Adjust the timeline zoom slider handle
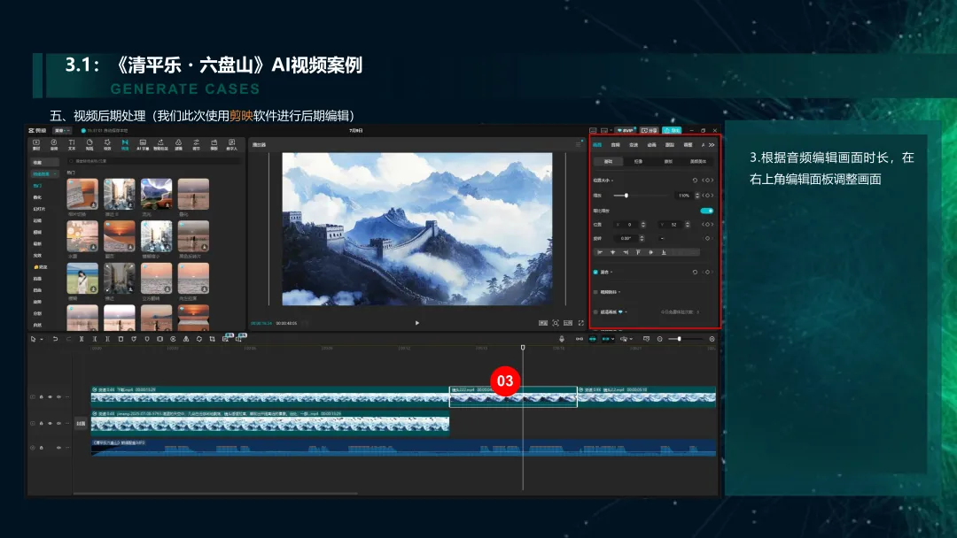Screen dimensions: 957x538 [680, 339]
